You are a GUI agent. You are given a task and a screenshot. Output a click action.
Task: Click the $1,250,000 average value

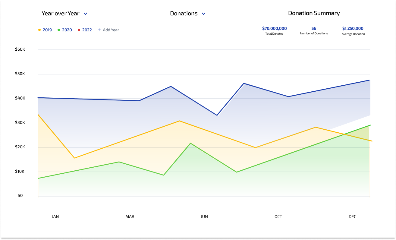click(x=353, y=28)
